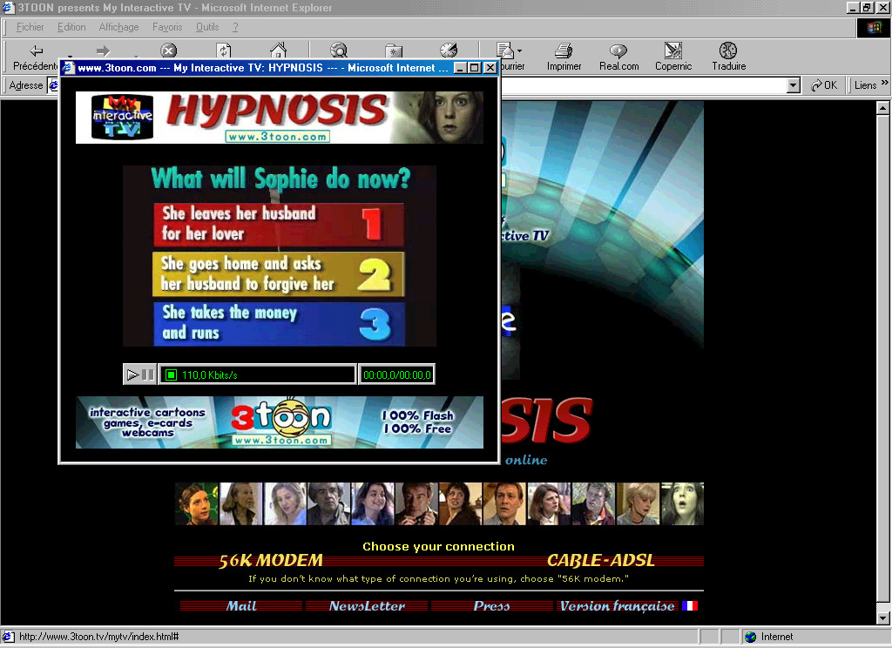
Task: Select the CABLE-ADSL connection
Action: coord(601,560)
